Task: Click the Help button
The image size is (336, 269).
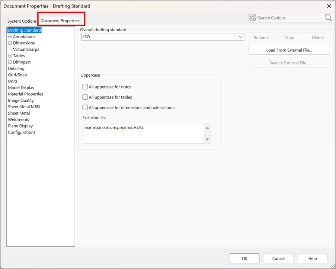Action: point(313,258)
